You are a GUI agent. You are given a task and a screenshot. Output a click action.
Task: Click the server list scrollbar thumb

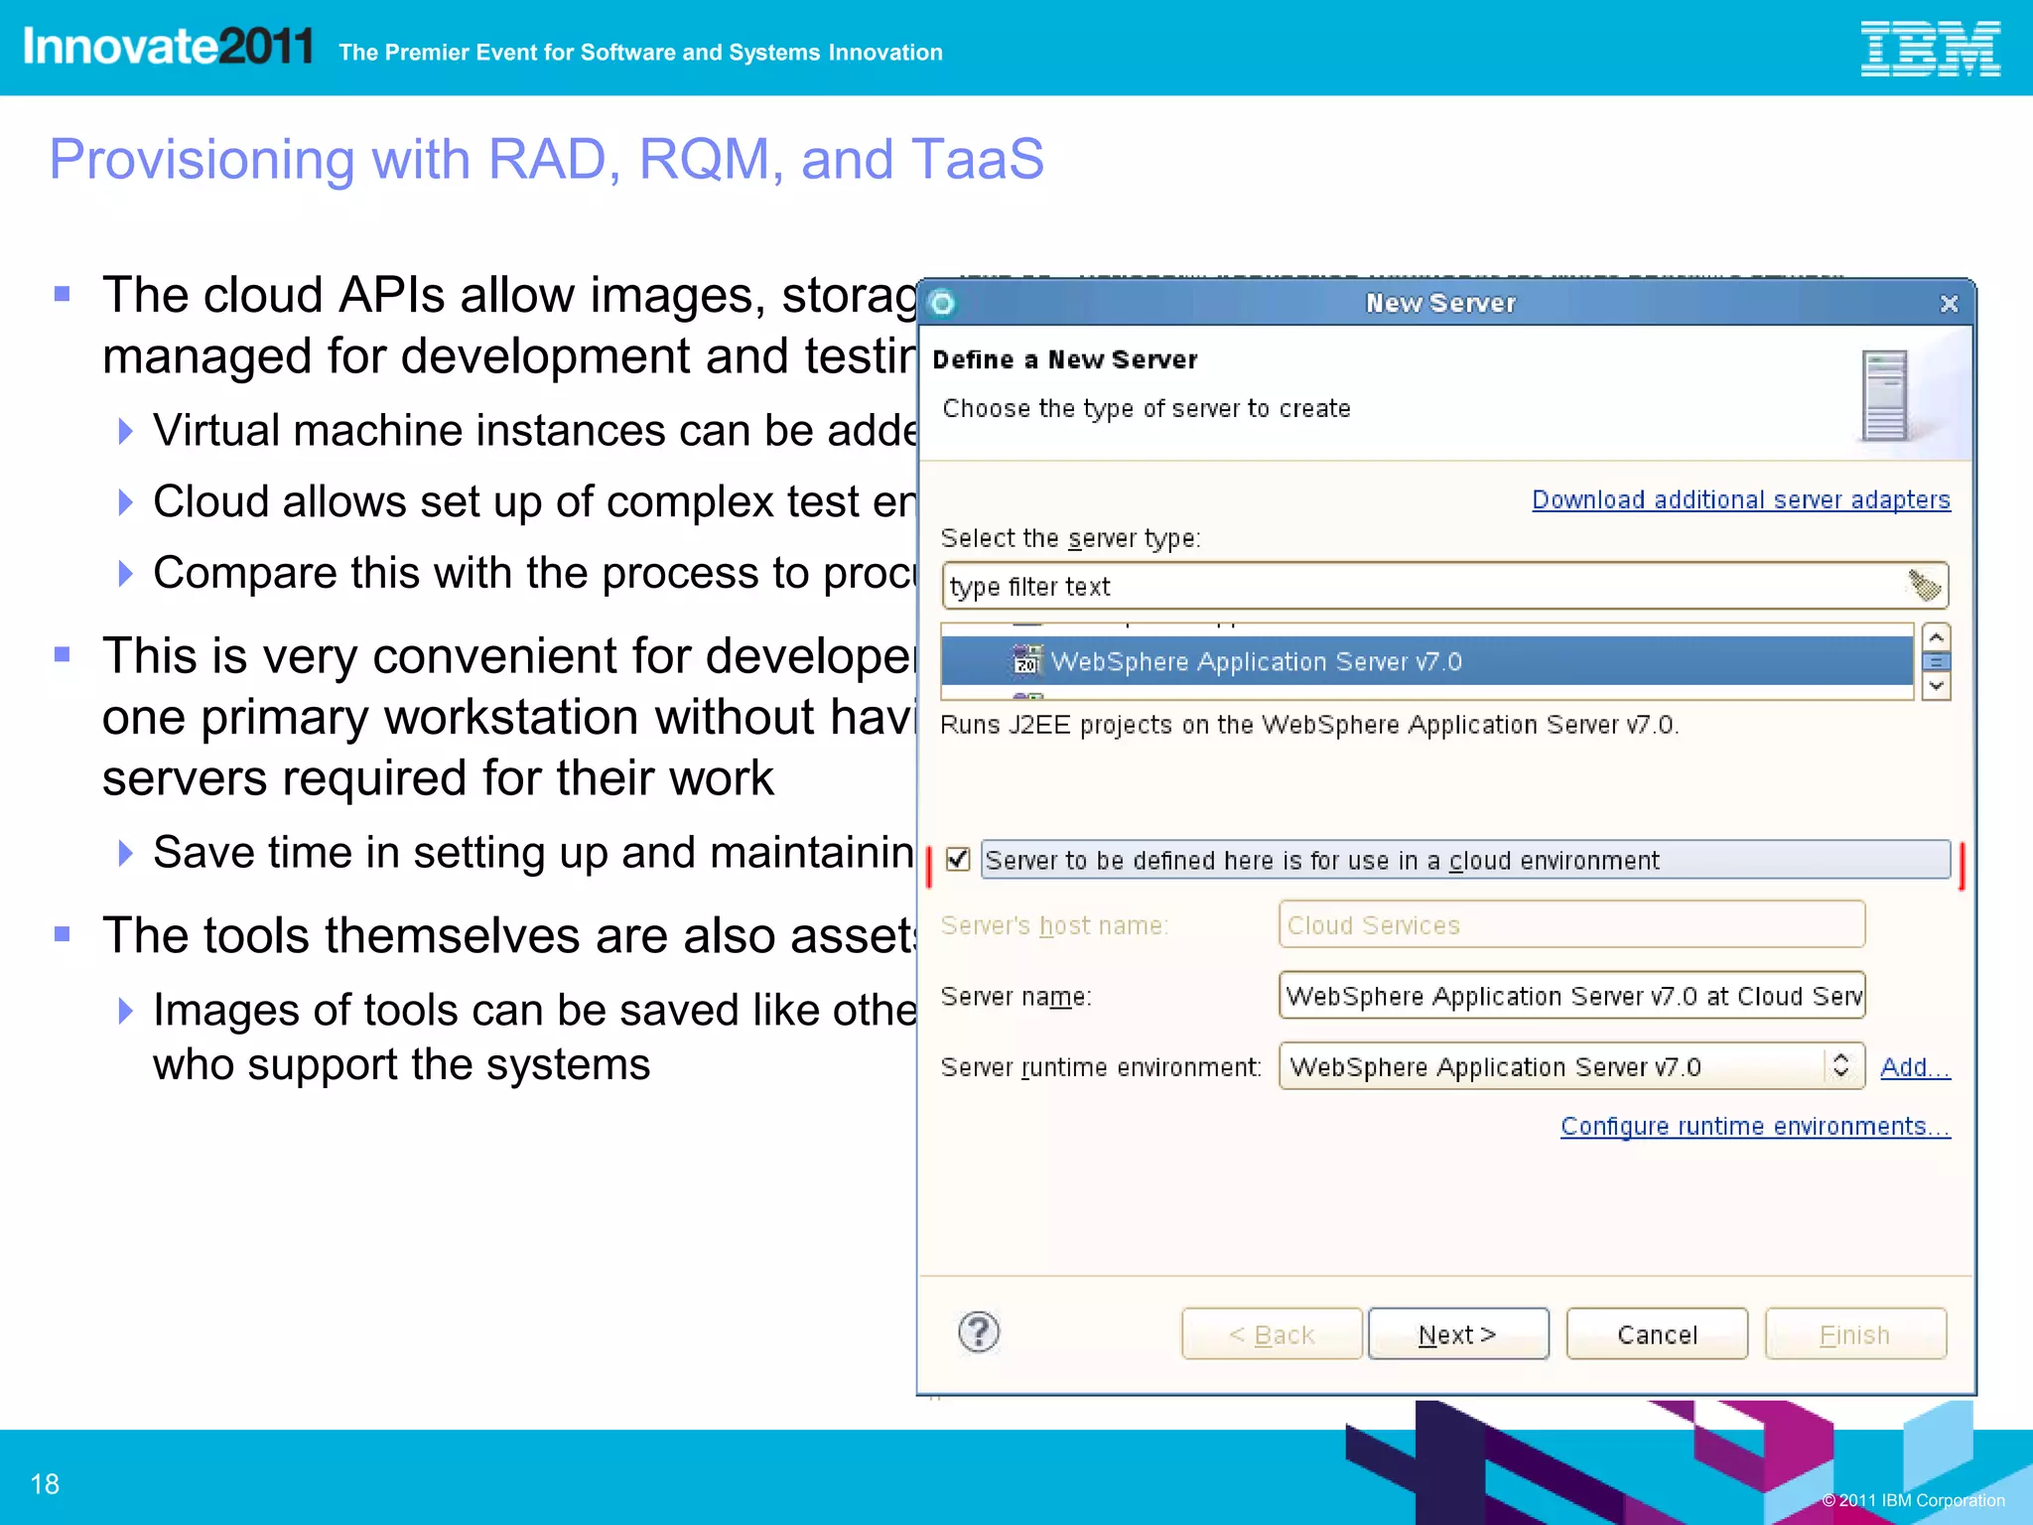click(x=1936, y=661)
